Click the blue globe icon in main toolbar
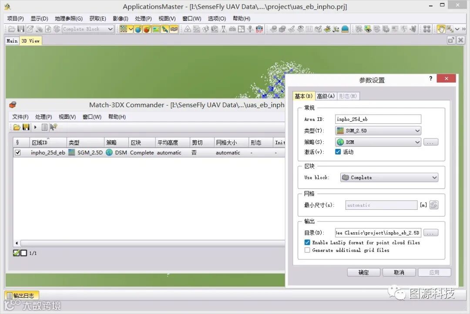The width and height of the screenshot is (470, 314). coord(138,29)
